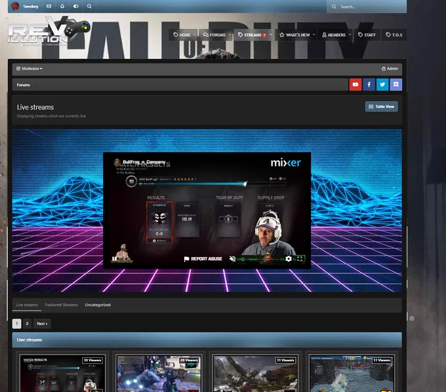Expand the Moderator dropdown
The image size is (446, 392).
click(x=30, y=69)
